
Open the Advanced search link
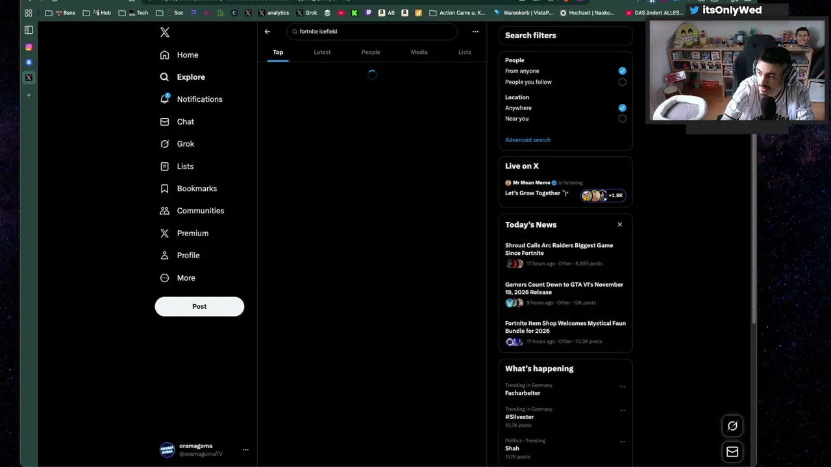coord(528,140)
